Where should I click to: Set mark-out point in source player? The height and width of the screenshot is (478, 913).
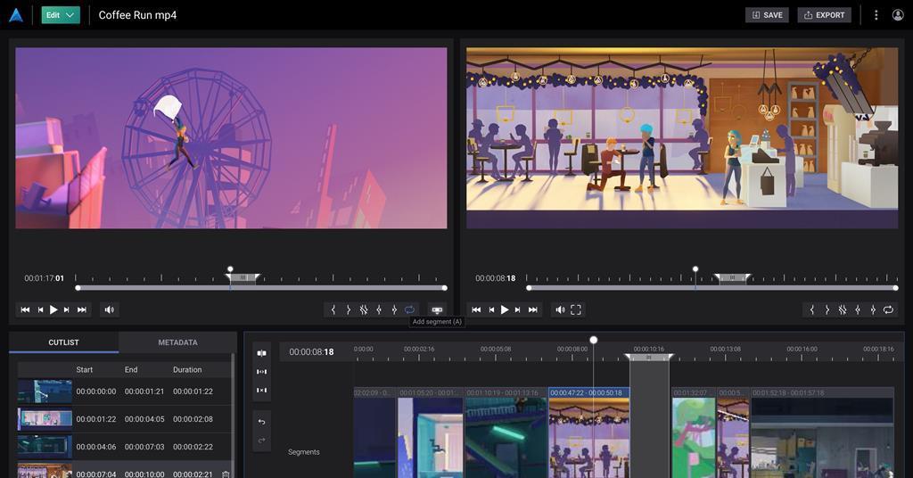point(349,309)
